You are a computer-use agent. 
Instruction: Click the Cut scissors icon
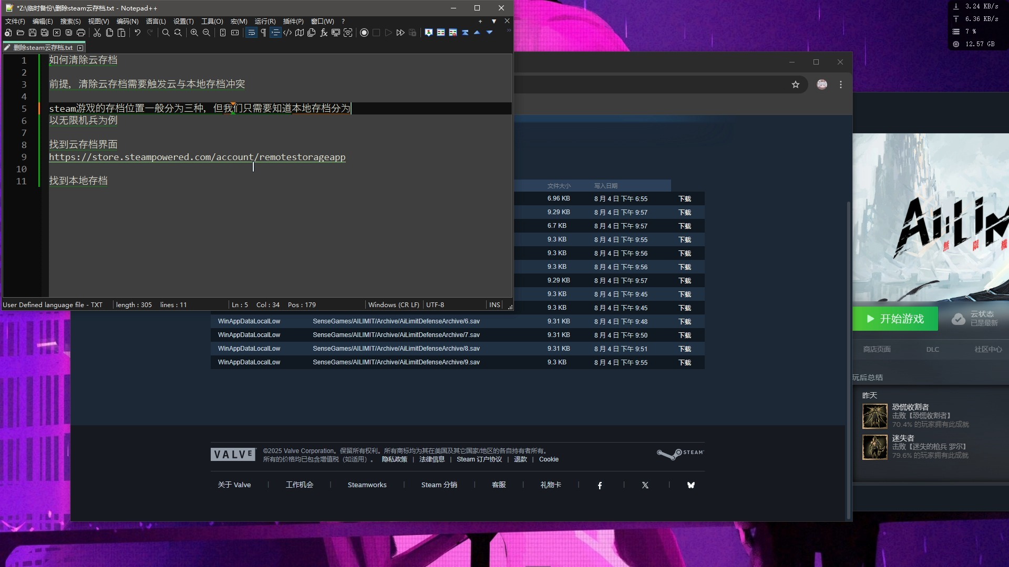[97, 33]
